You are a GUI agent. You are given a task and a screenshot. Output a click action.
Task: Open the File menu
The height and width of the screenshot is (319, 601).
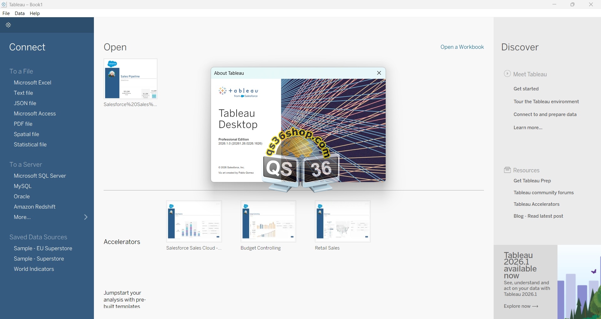[6, 13]
